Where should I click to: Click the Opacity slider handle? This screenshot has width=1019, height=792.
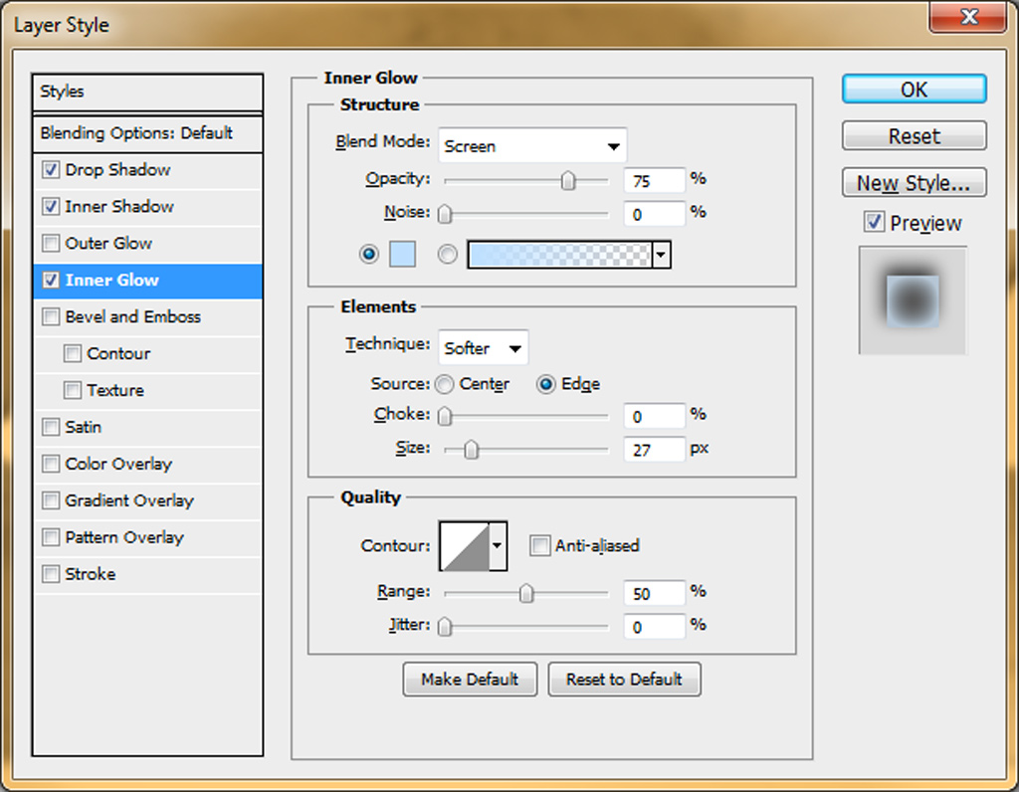pyautogui.click(x=568, y=181)
